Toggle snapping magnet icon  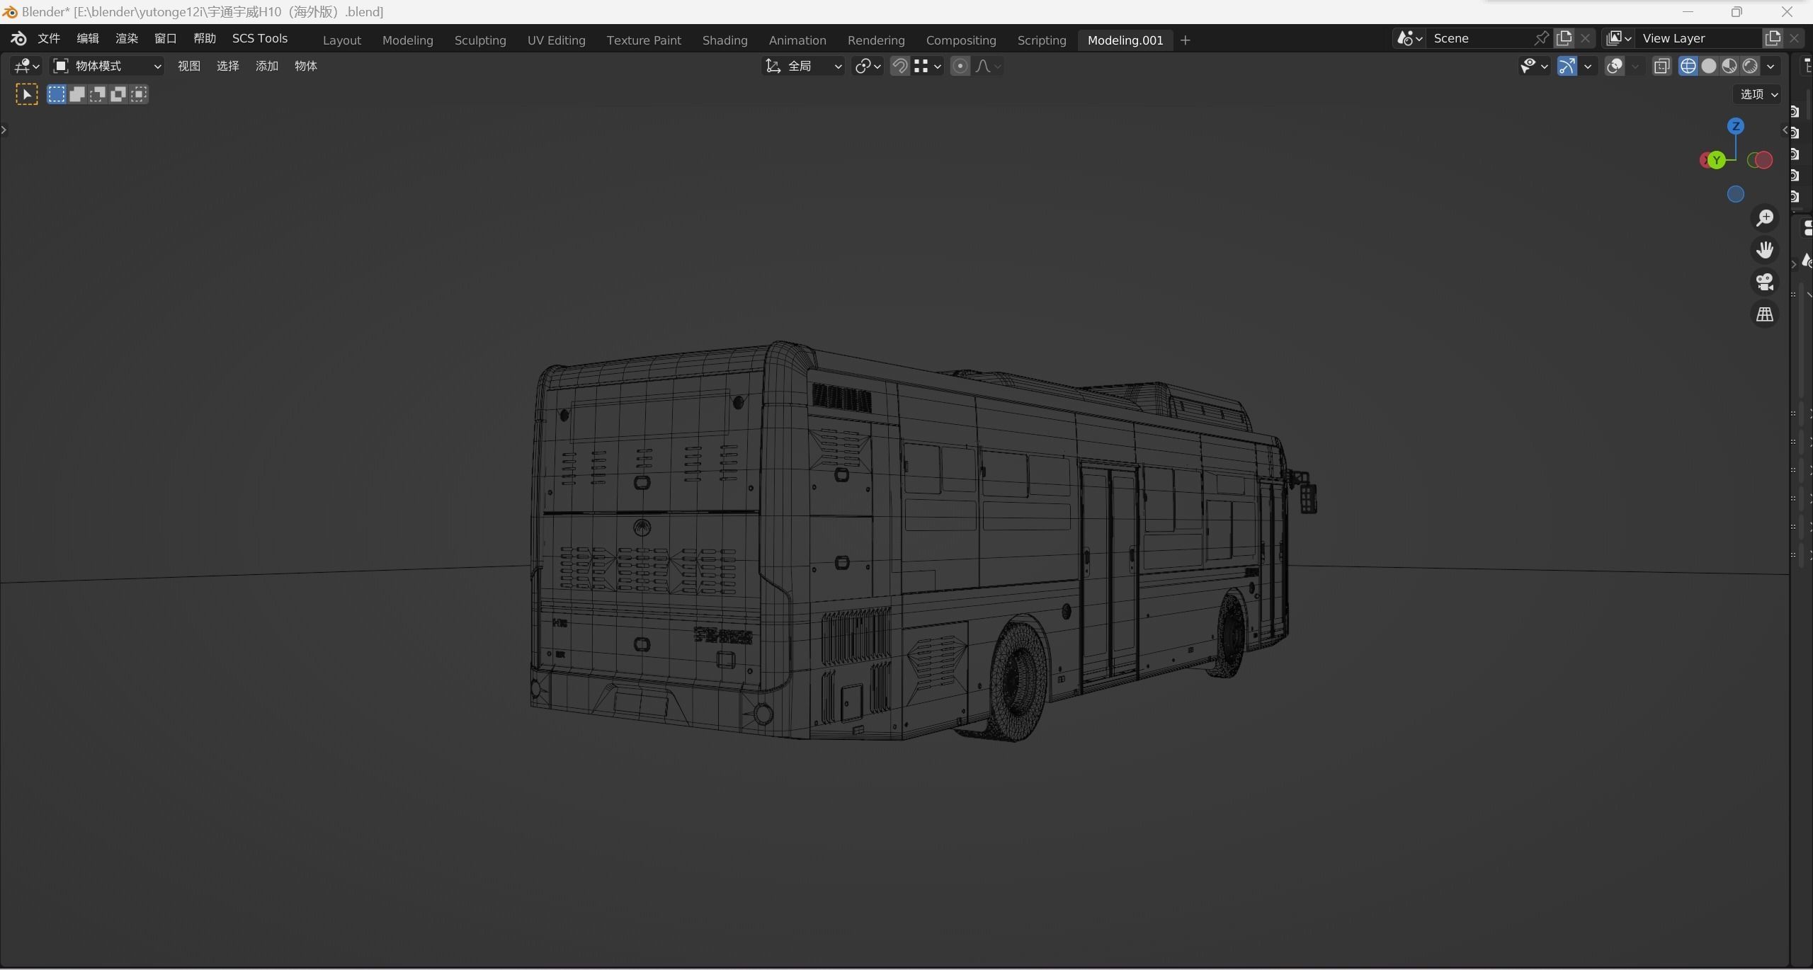click(x=899, y=66)
